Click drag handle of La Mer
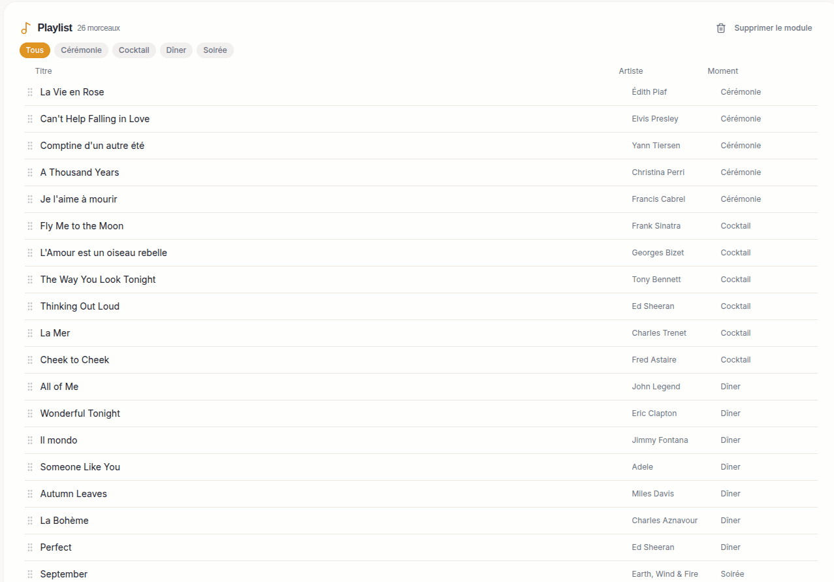 tap(30, 333)
